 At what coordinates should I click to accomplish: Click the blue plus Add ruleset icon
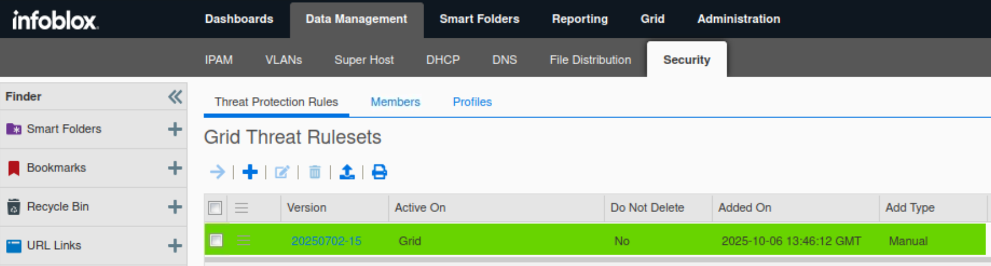click(250, 173)
